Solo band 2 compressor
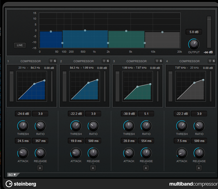This screenshot has width=218, height=189. click(108, 61)
